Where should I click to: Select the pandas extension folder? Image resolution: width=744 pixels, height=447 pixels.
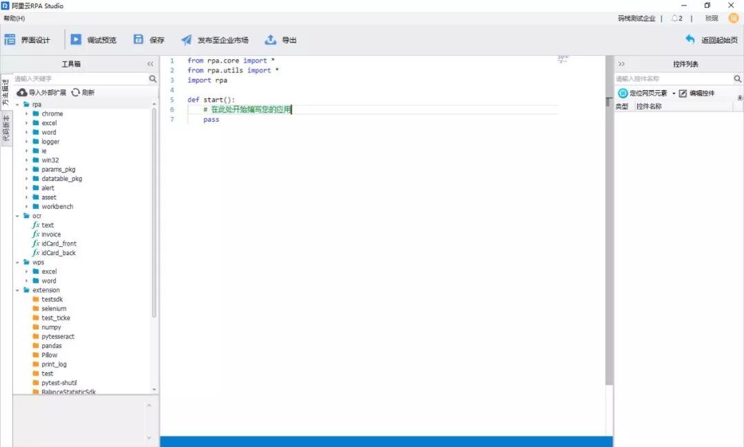point(47,346)
